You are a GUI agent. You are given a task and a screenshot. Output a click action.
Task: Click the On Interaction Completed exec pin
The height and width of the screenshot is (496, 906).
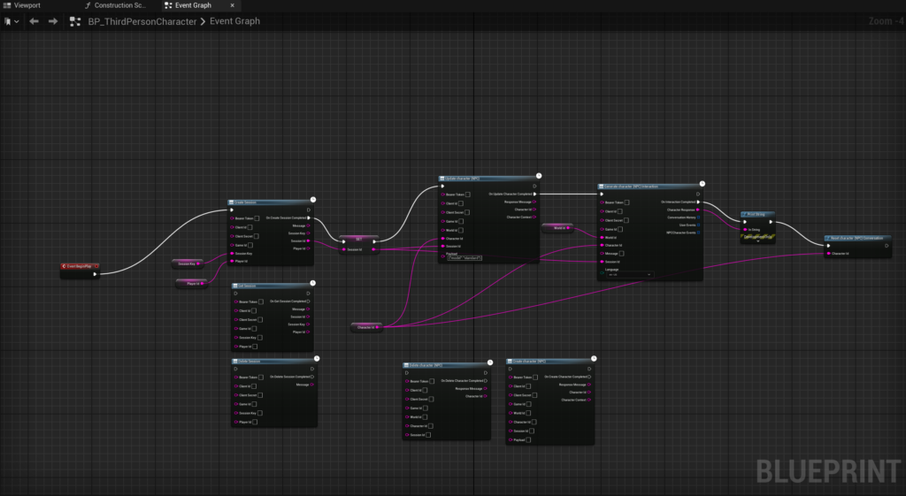coord(699,202)
